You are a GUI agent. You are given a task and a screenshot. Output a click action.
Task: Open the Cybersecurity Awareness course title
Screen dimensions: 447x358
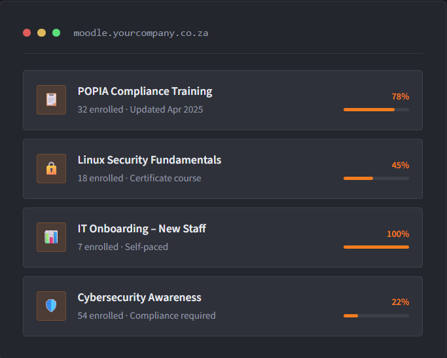[x=139, y=298]
